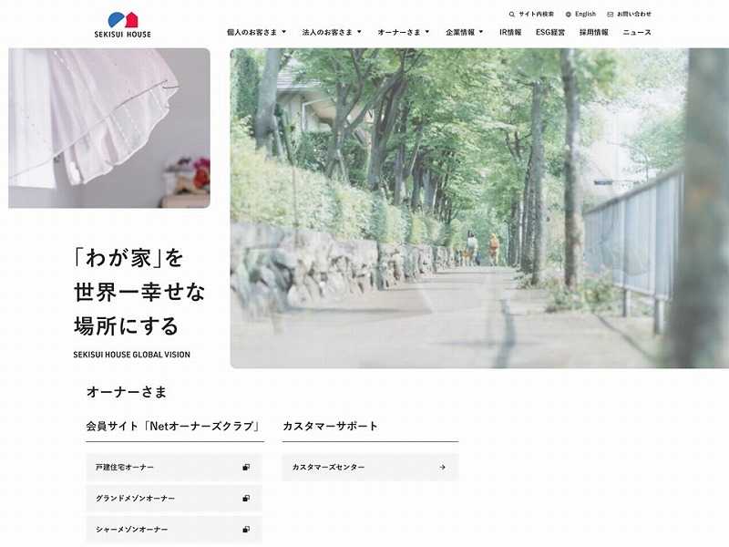Open the IR情報 menu item
The height and width of the screenshot is (547, 729).
(x=510, y=32)
